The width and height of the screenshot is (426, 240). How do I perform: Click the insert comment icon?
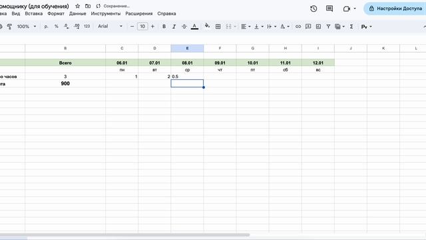click(x=308, y=27)
